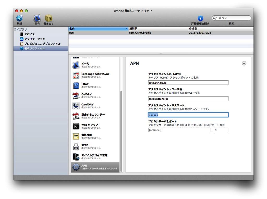Click the モバイルデバイス管理 label text

click(x=94, y=155)
